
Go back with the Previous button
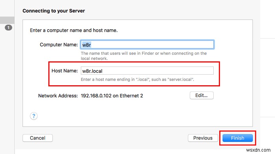(203, 138)
